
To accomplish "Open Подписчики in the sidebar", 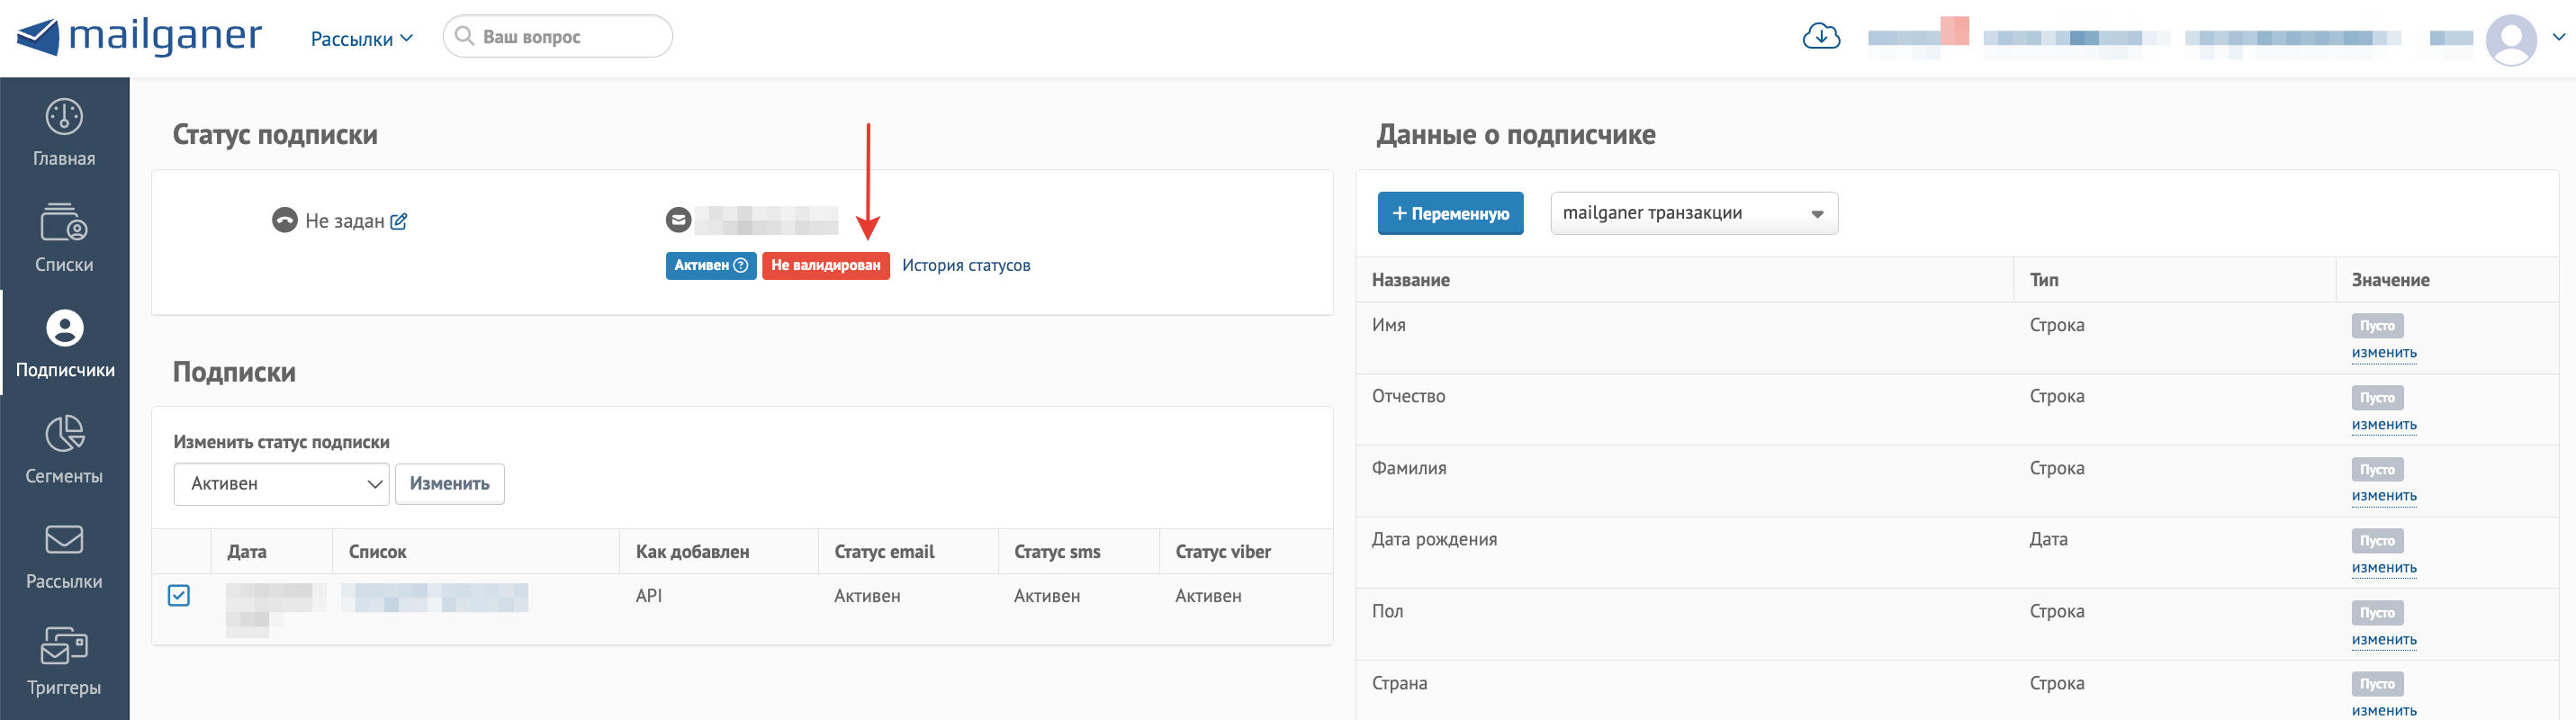I will coord(64,343).
